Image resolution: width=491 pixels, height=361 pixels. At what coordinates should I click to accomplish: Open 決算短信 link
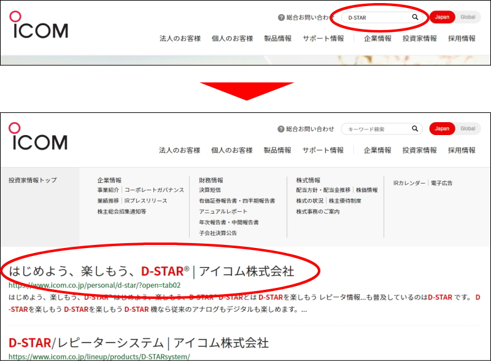[x=210, y=190]
